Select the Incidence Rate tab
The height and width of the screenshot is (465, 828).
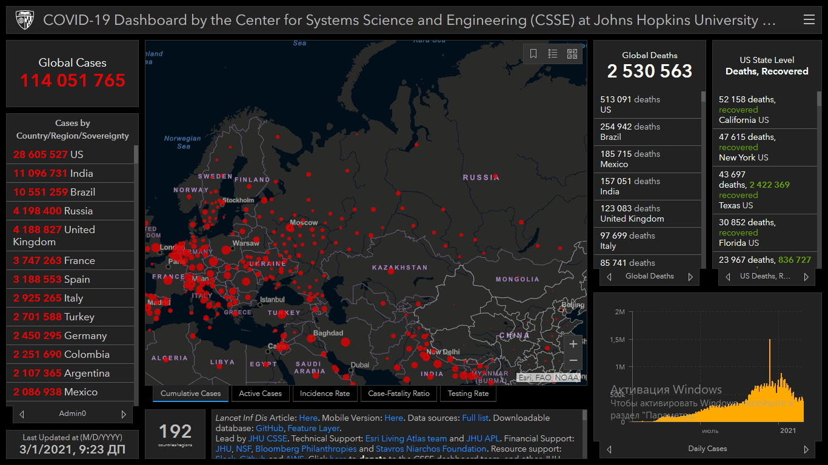click(325, 394)
